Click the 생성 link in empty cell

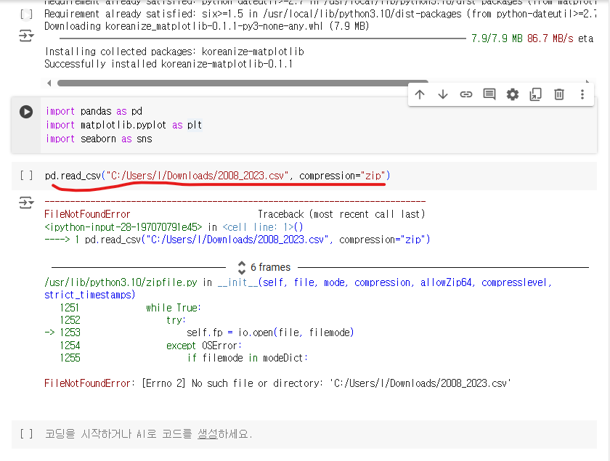click(208, 433)
